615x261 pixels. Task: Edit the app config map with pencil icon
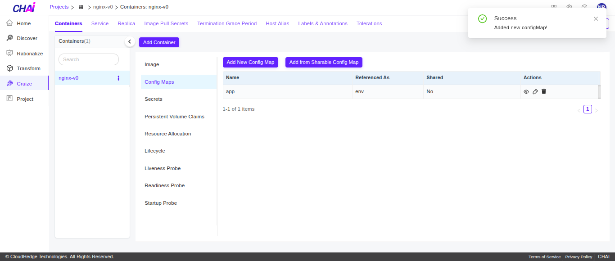pyautogui.click(x=535, y=91)
